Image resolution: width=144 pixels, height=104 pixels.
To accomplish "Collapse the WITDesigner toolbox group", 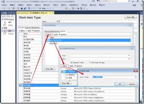I will [3, 19].
